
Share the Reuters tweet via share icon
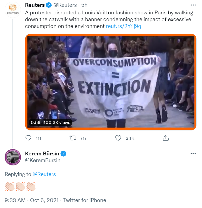tap(166, 138)
